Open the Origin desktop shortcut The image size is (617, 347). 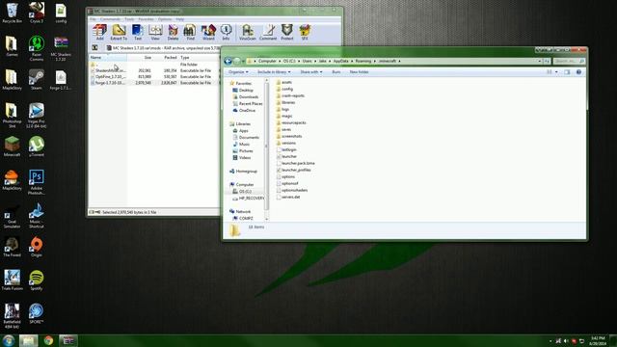click(x=37, y=247)
